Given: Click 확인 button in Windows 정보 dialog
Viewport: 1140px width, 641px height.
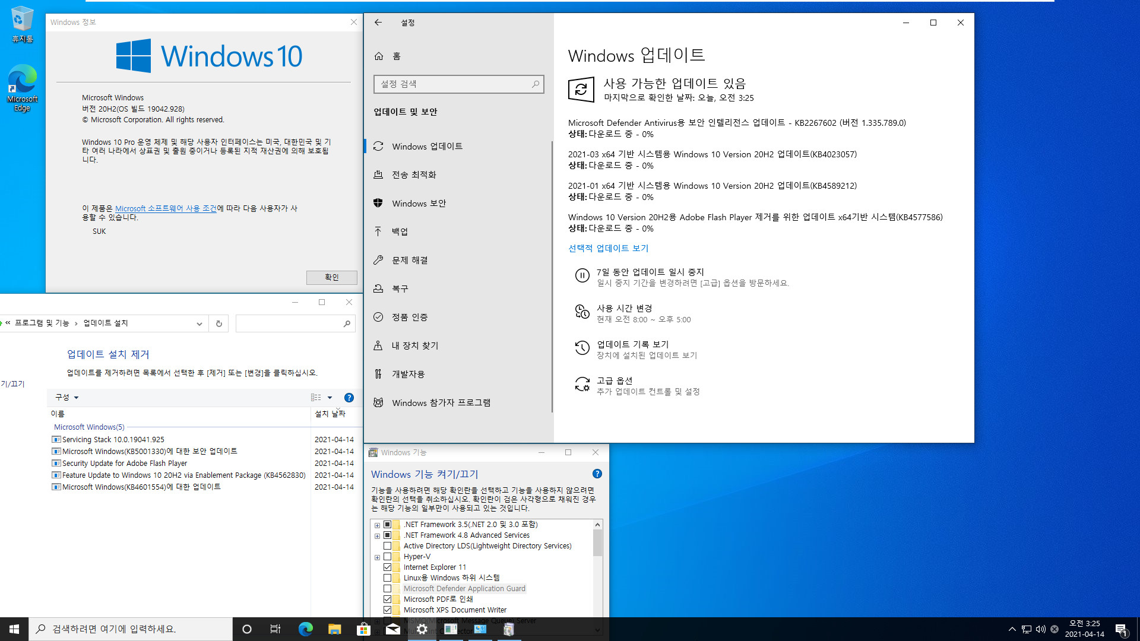Looking at the screenshot, I should pyautogui.click(x=332, y=277).
